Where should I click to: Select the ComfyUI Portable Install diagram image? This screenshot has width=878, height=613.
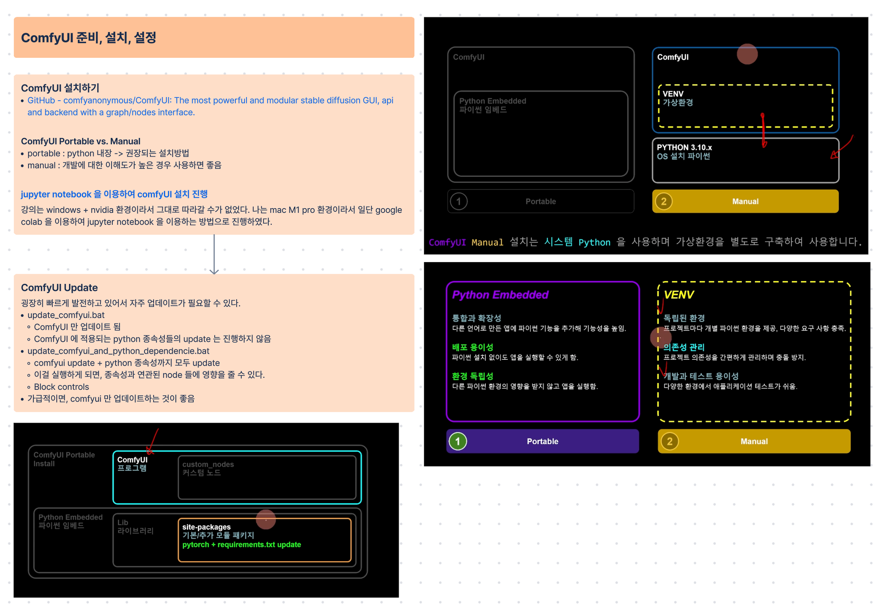click(x=206, y=510)
